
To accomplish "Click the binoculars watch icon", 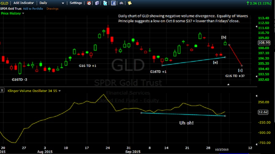I will click(x=121, y=3).
